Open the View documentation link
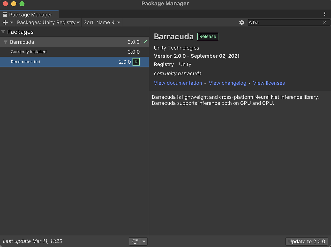 [x=178, y=83]
